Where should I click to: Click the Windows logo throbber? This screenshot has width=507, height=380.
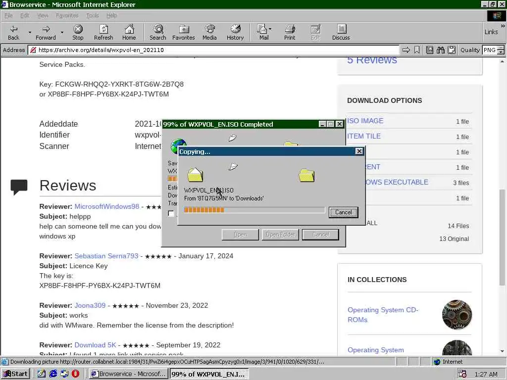coord(496,15)
